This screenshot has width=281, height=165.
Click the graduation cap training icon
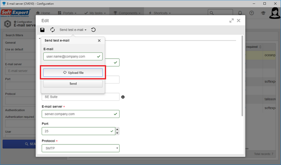pos(263,13)
